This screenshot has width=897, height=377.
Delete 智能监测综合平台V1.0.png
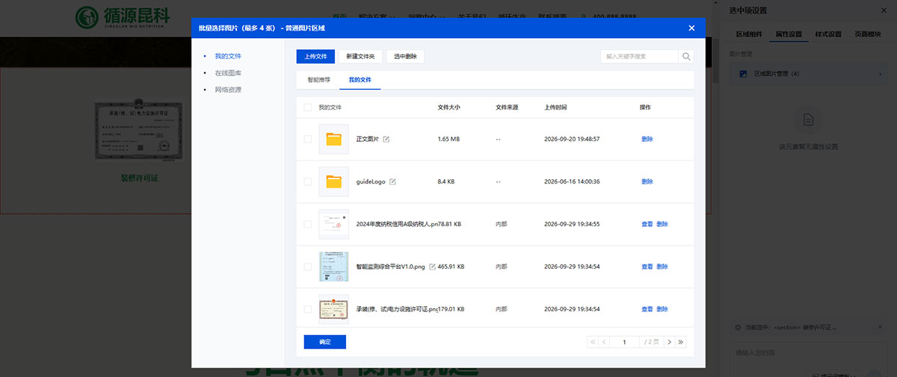[662, 267]
